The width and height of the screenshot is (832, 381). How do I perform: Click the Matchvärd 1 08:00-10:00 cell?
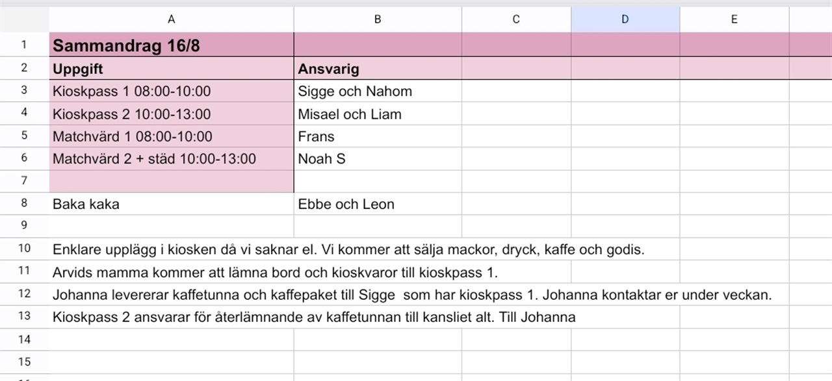[172, 136]
